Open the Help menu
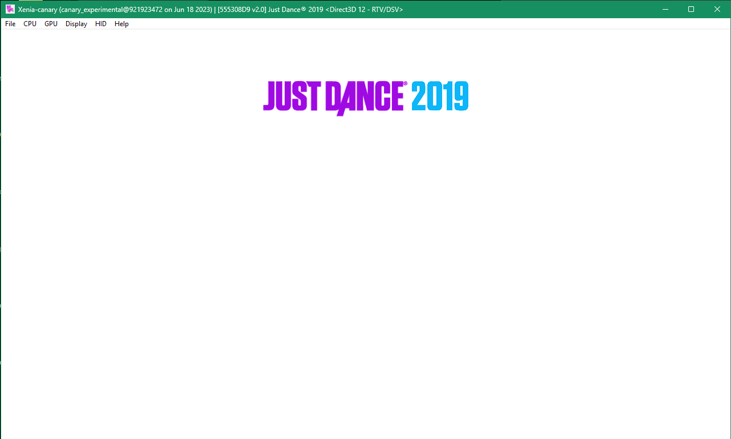The width and height of the screenshot is (731, 439). coord(121,23)
